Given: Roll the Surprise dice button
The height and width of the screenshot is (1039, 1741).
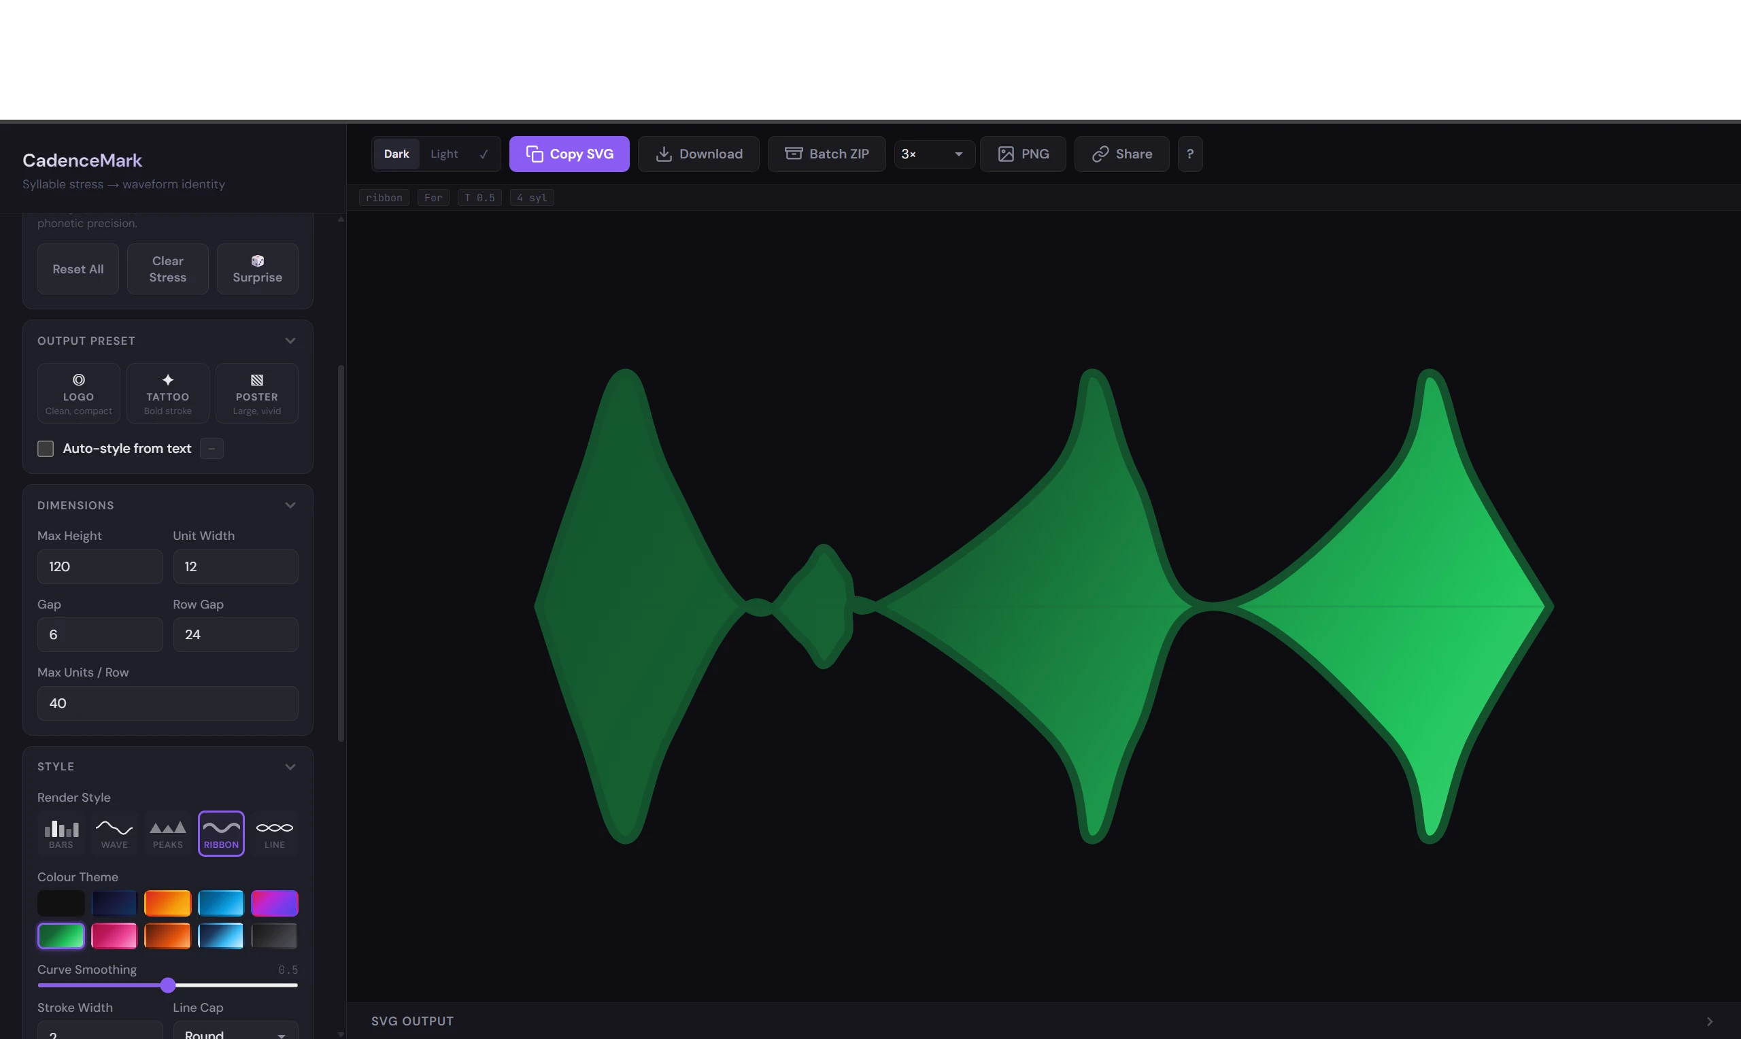Looking at the screenshot, I should tap(257, 269).
